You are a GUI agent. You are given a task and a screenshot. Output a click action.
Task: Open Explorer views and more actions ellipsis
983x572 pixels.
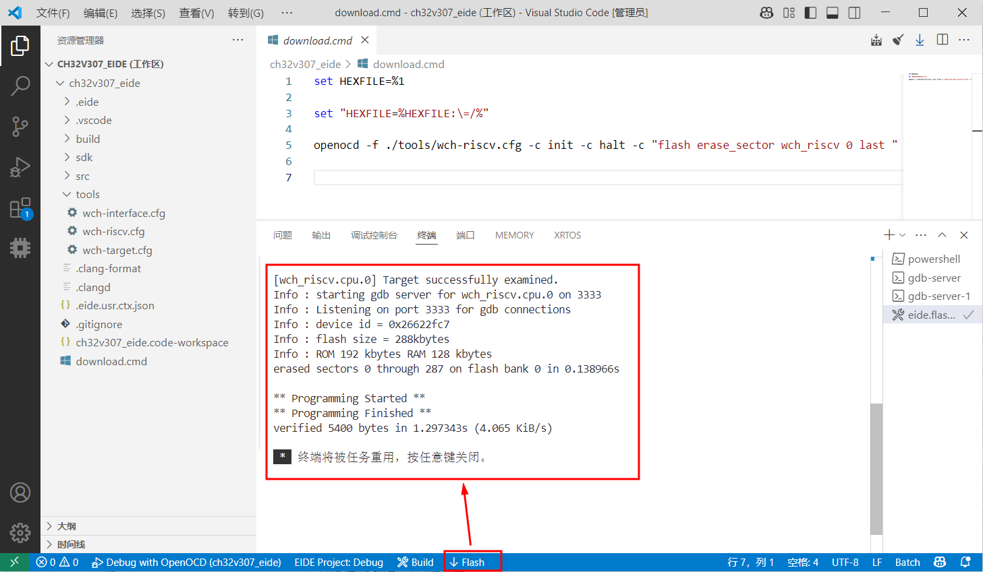pos(238,40)
